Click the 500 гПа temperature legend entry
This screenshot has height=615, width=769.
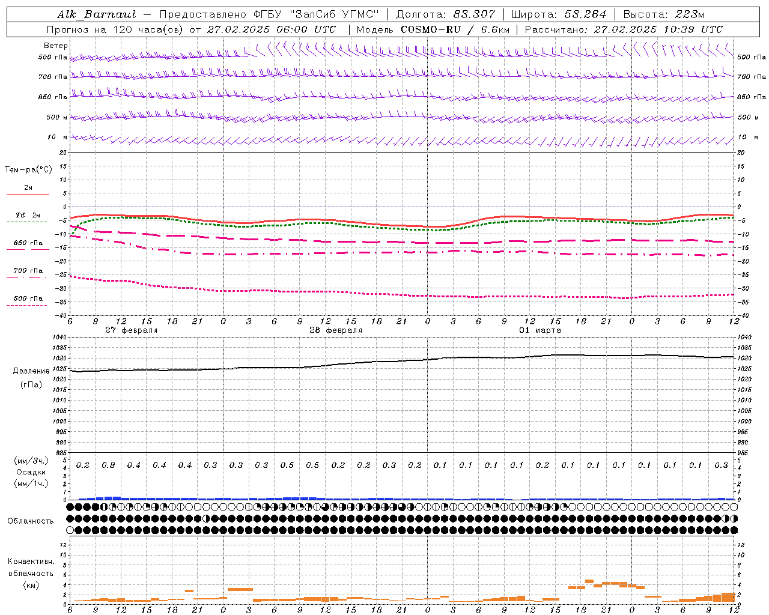coord(28,298)
